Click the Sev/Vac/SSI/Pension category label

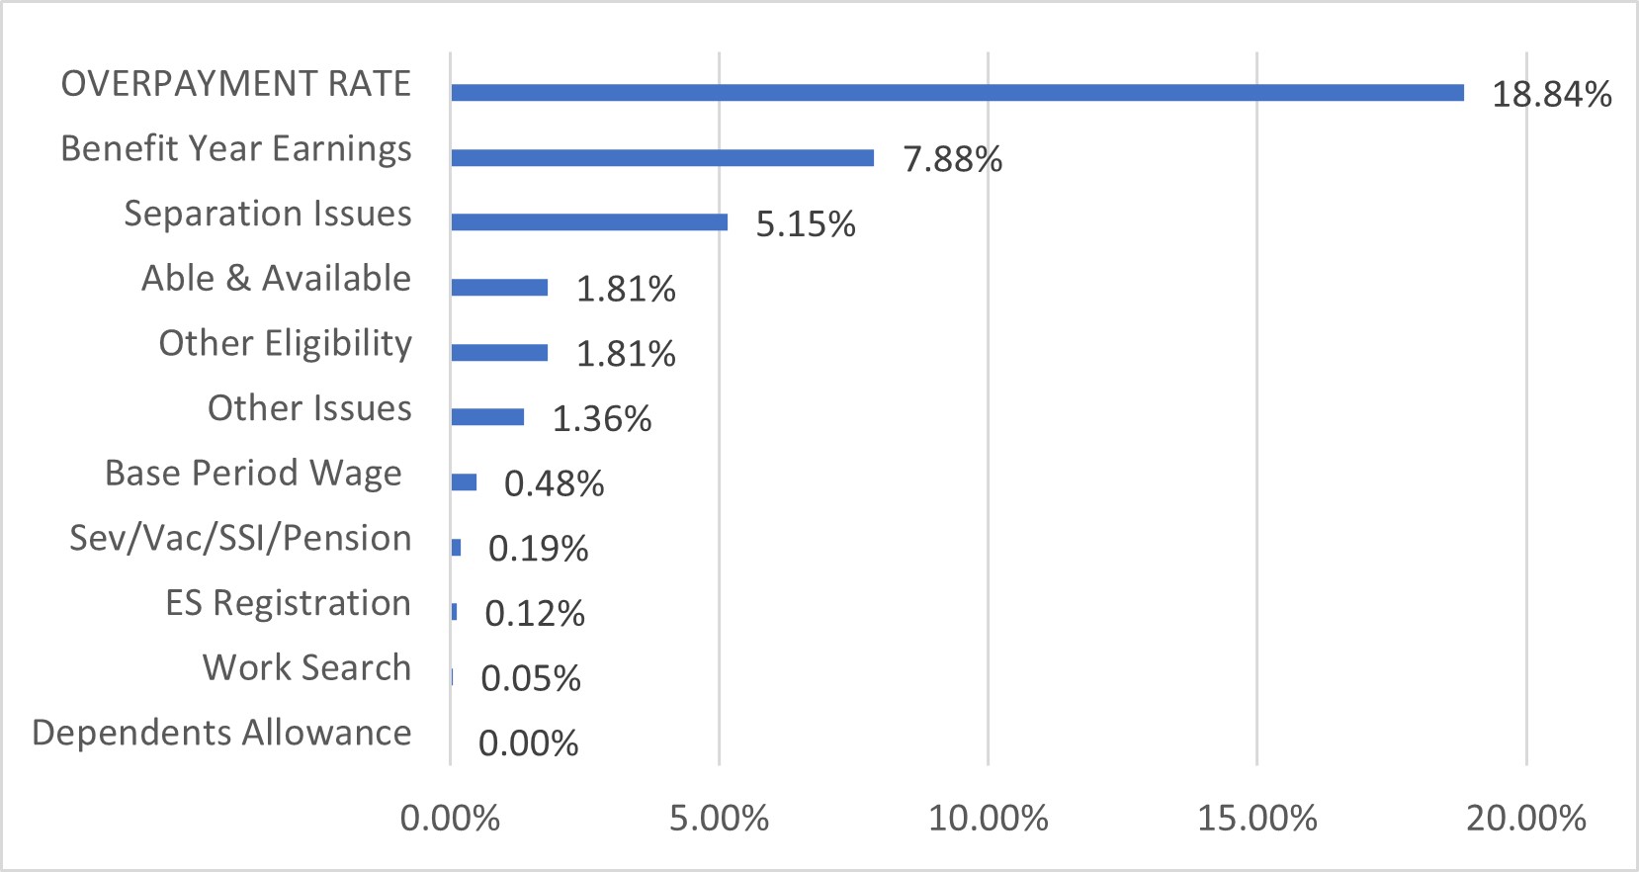click(x=240, y=538)
